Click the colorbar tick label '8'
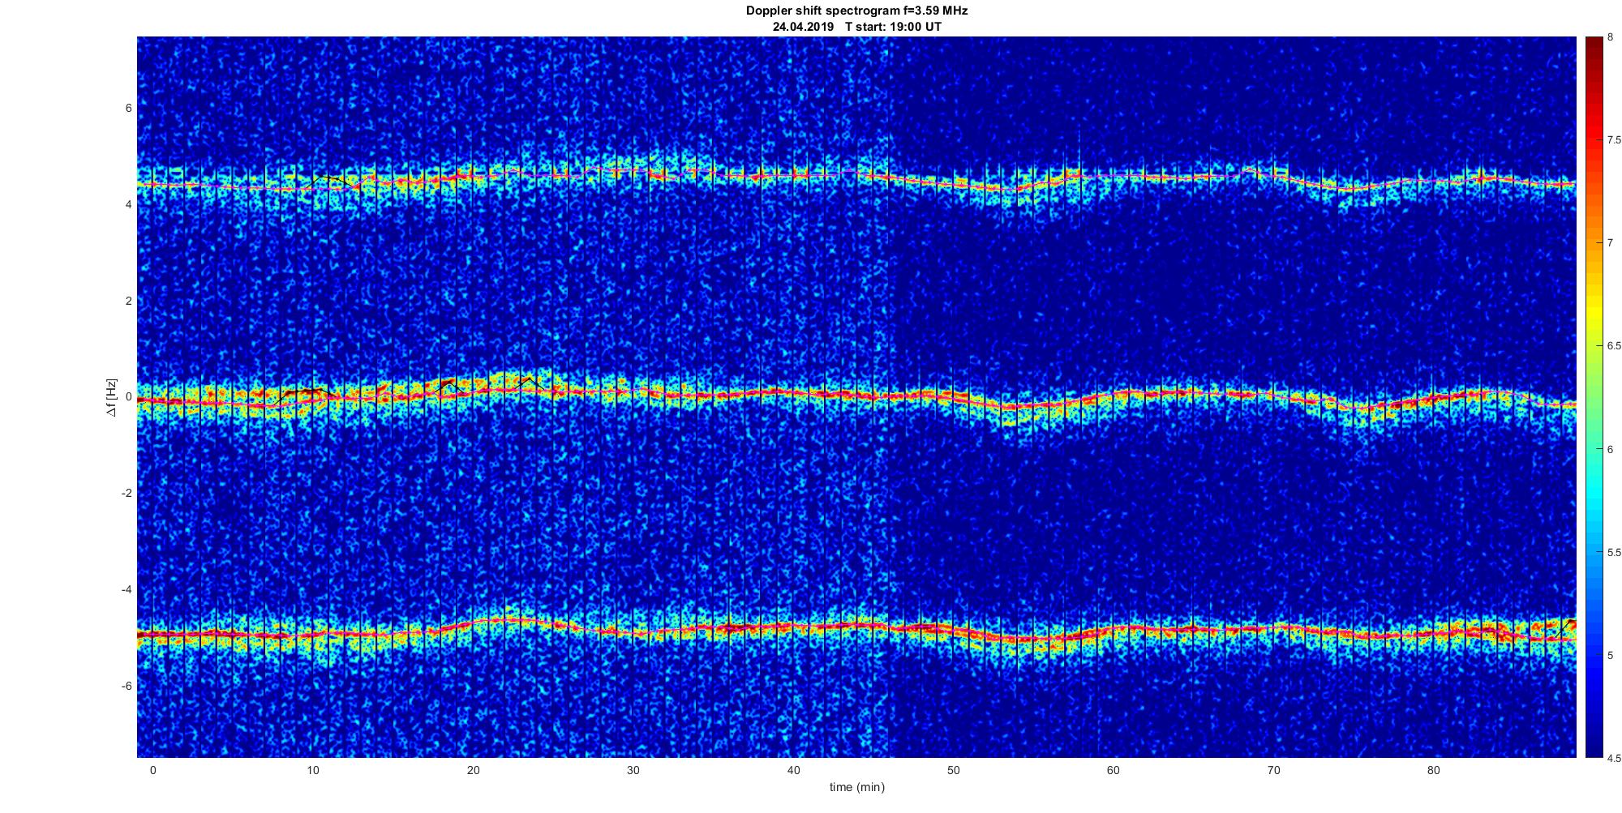This screenshot has width=1622, height=813. [x=1611, y=37]
